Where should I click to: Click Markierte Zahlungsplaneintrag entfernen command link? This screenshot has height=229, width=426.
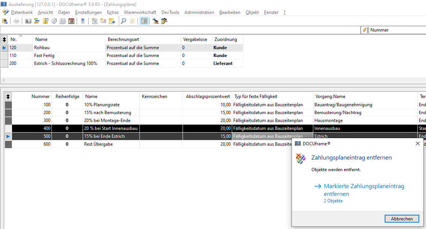(364, 190)
